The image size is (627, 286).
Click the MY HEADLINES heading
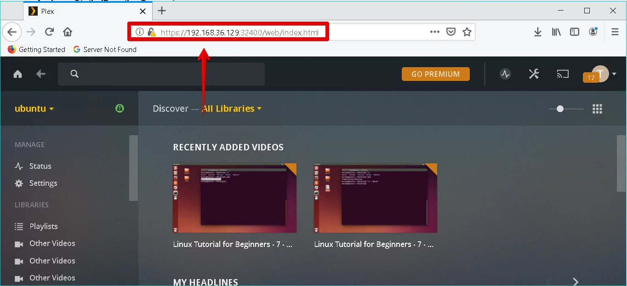tap(205, 282)
